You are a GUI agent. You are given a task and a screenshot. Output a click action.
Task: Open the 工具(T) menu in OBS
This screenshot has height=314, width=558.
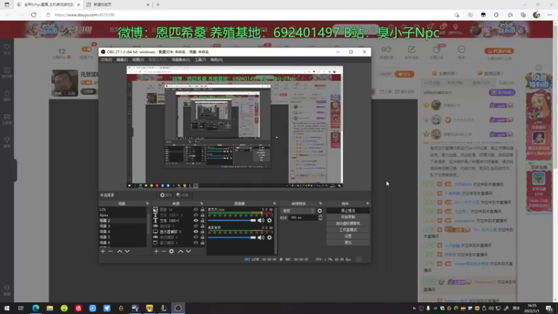pyautogui.click(x=200, y=60)
